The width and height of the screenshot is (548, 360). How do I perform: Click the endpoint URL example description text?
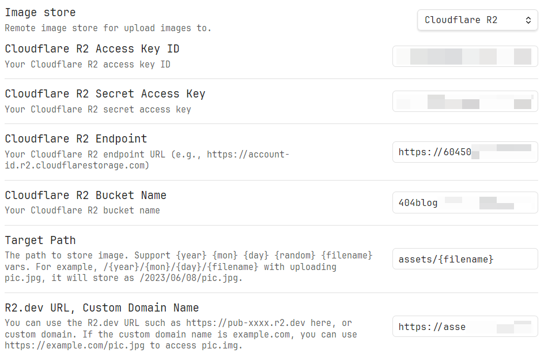click(147, 160)
